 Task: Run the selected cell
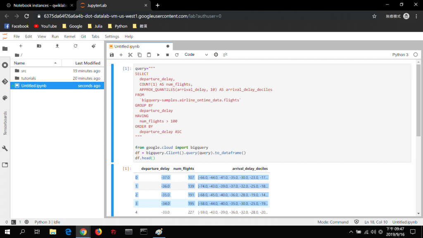coord(158,55)
